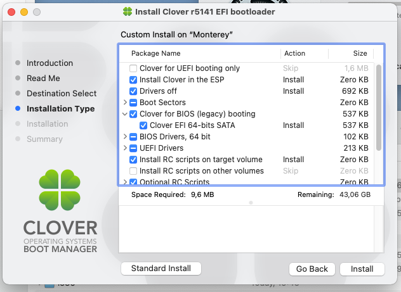401x292 pixels.
Task: Click the dimmed Summary step
Action: coord(44,139)
